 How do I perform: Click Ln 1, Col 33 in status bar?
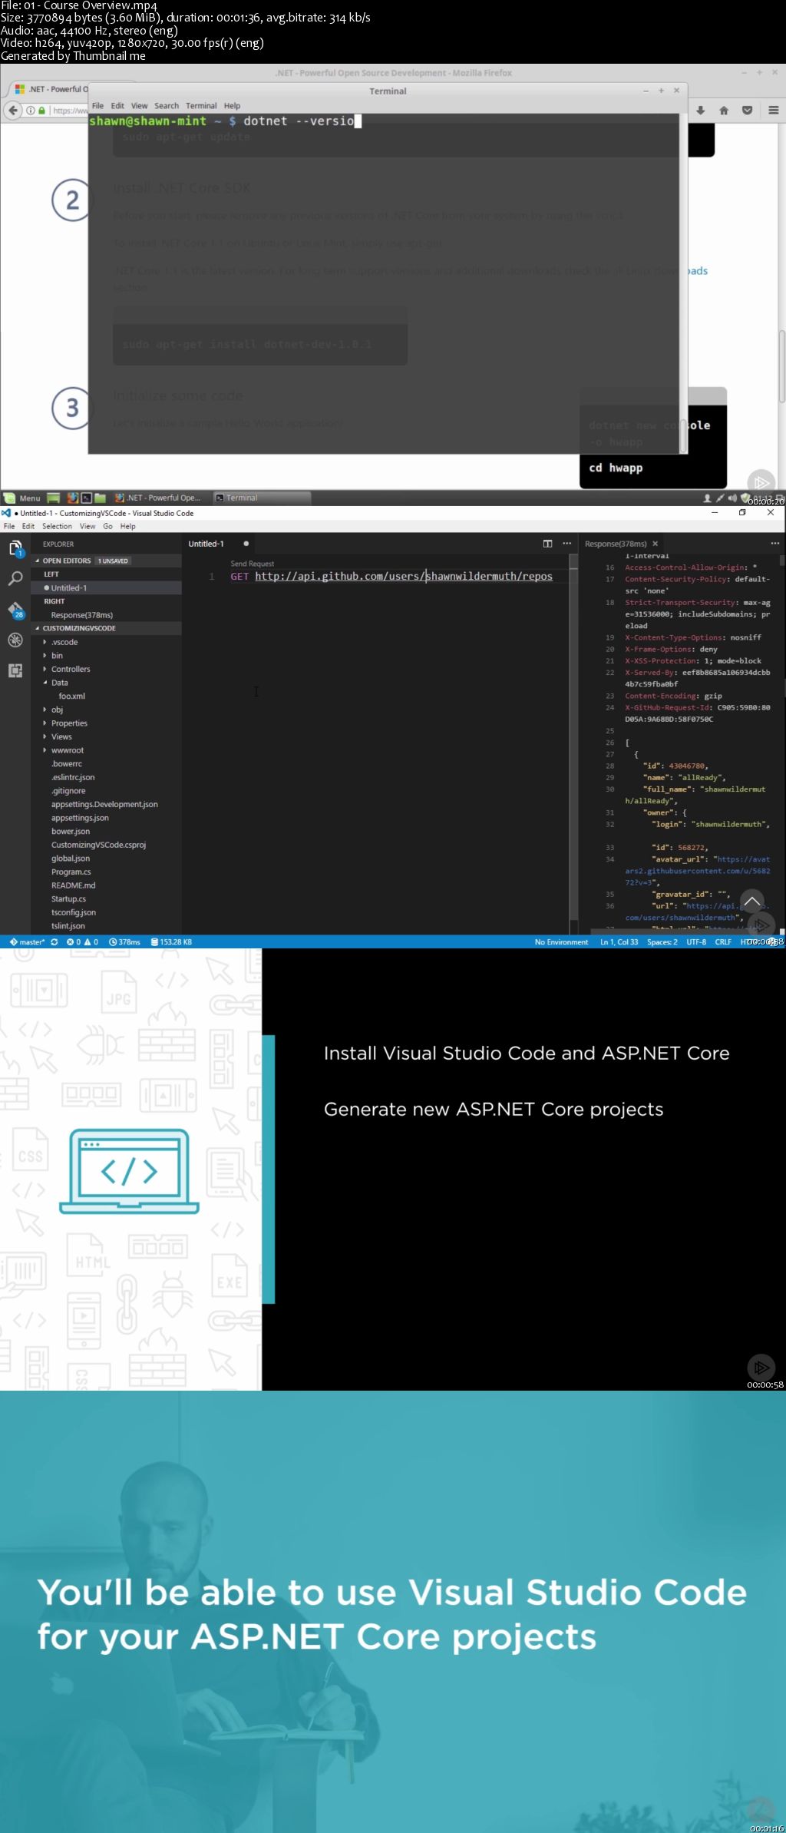619,941
